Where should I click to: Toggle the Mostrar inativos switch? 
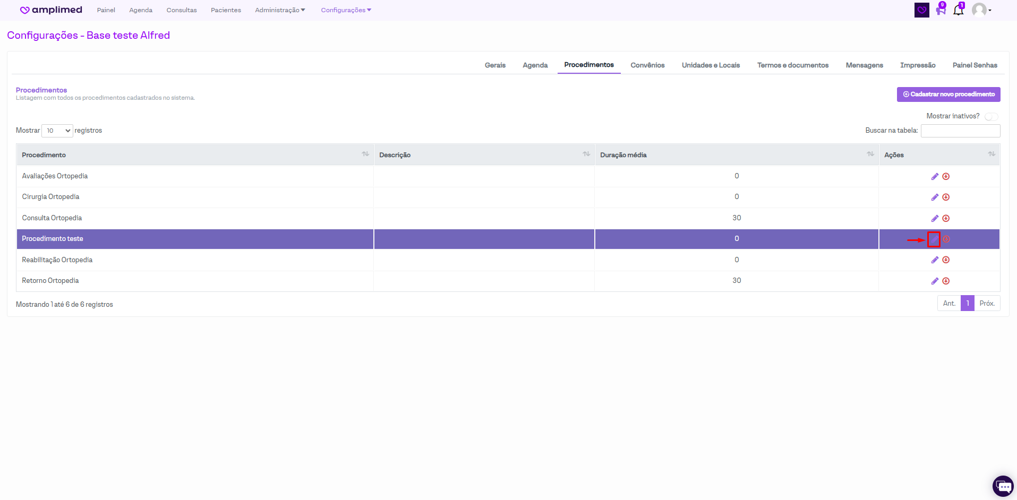(x=991, y=117)
